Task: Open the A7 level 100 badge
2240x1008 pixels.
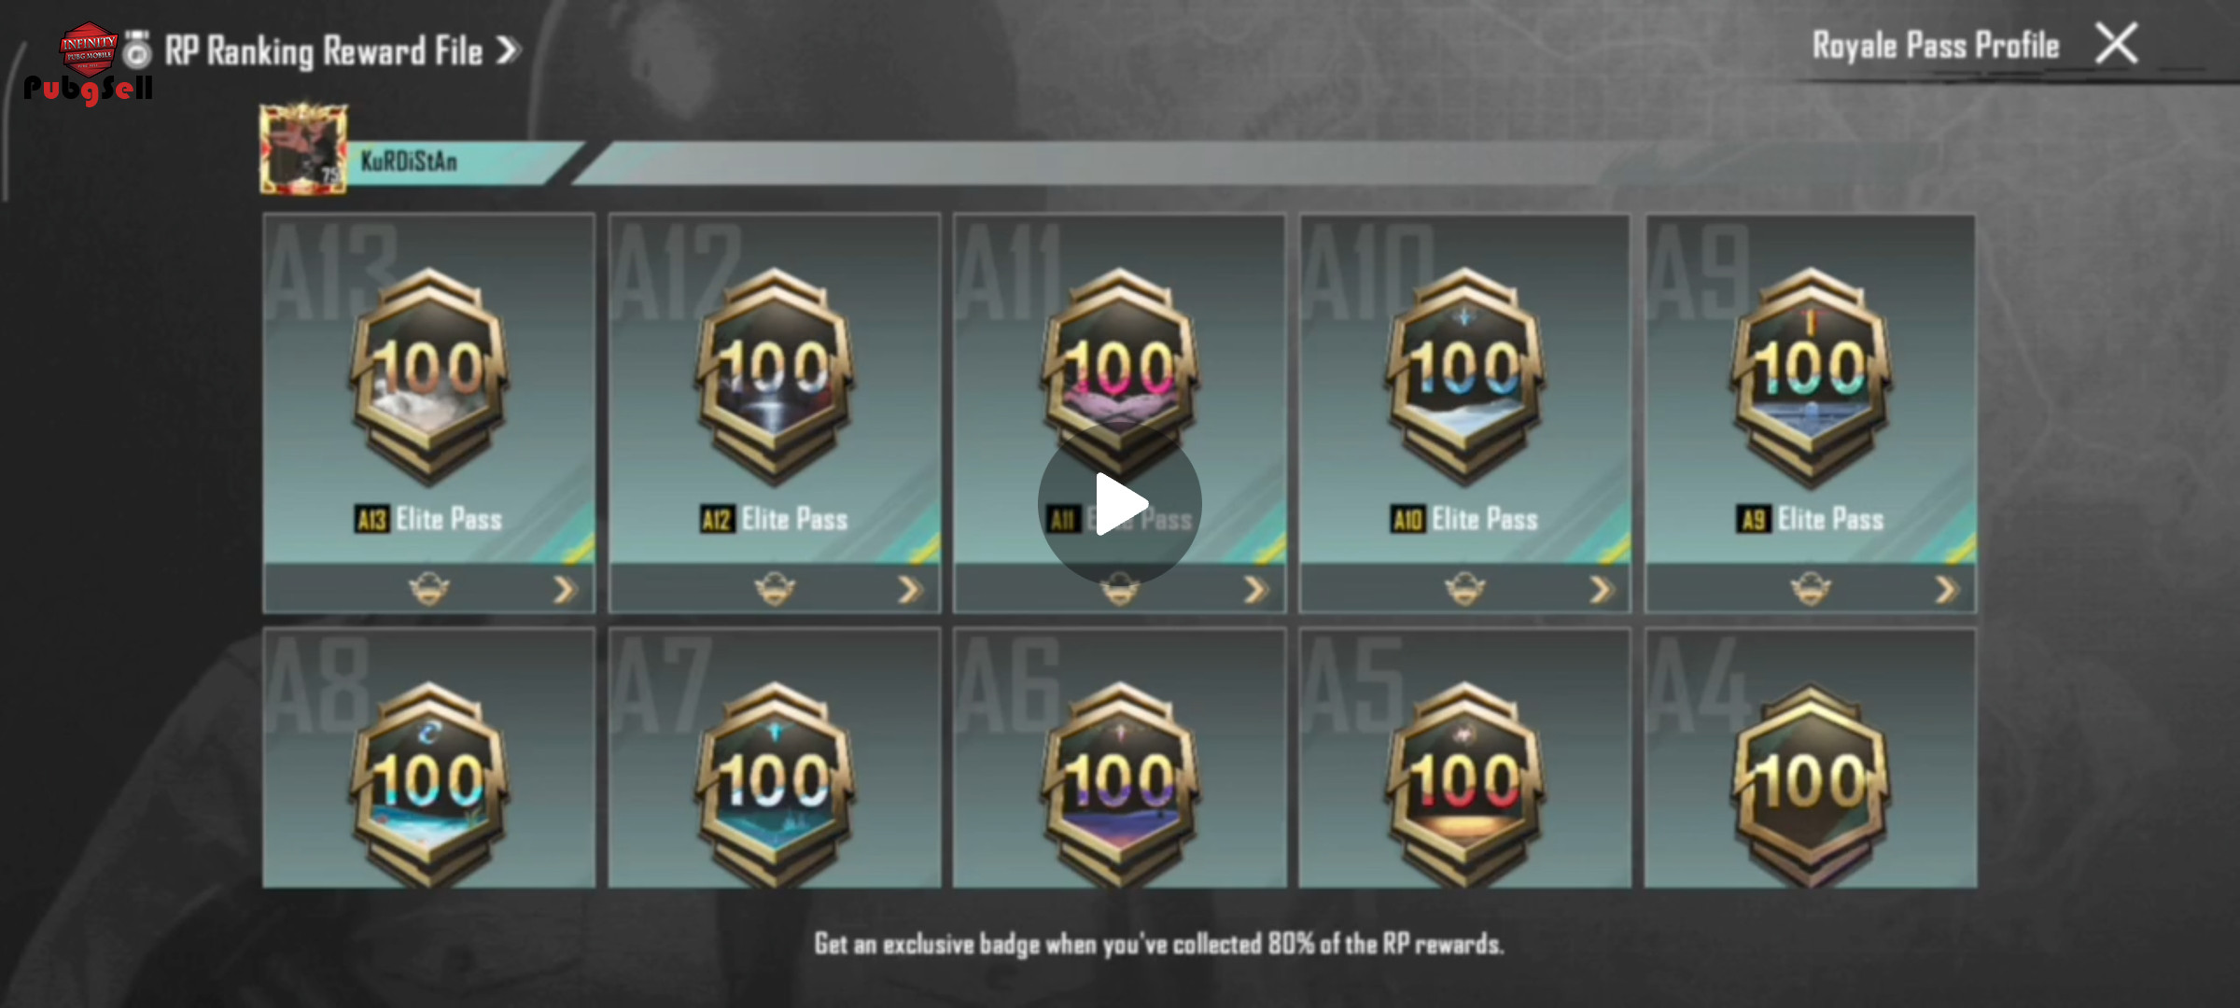Action: (x=775, y=784)
